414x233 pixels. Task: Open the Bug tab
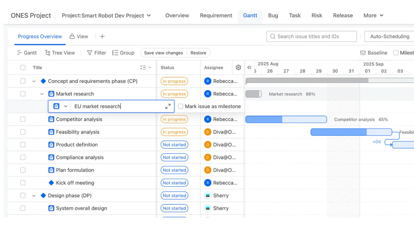(273, 16)
